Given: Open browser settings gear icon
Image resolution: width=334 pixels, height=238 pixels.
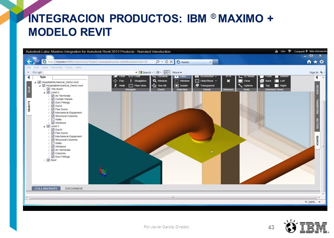Looking at the screenshot, I should [322, 62].
